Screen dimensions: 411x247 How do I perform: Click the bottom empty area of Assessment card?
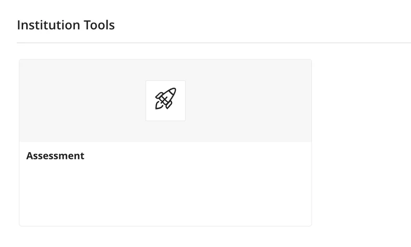pos(165,210)
